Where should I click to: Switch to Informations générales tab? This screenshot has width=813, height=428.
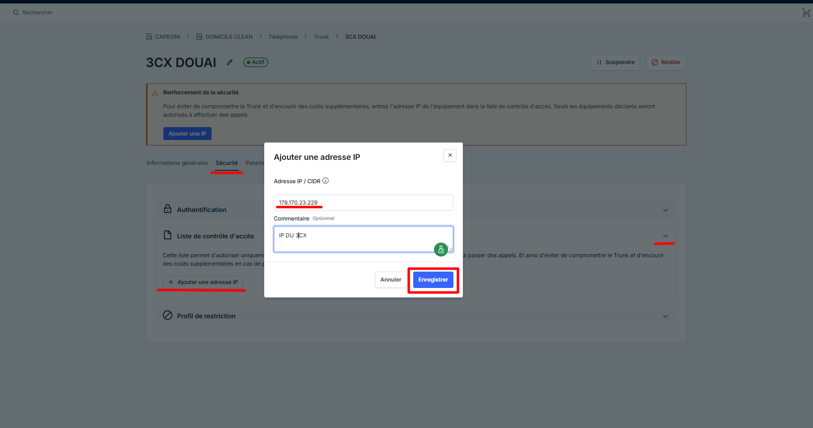(177, 163)
